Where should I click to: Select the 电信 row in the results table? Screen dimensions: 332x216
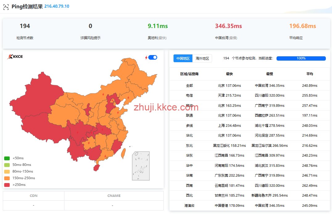pyautogui.click(x=189, y=96)
